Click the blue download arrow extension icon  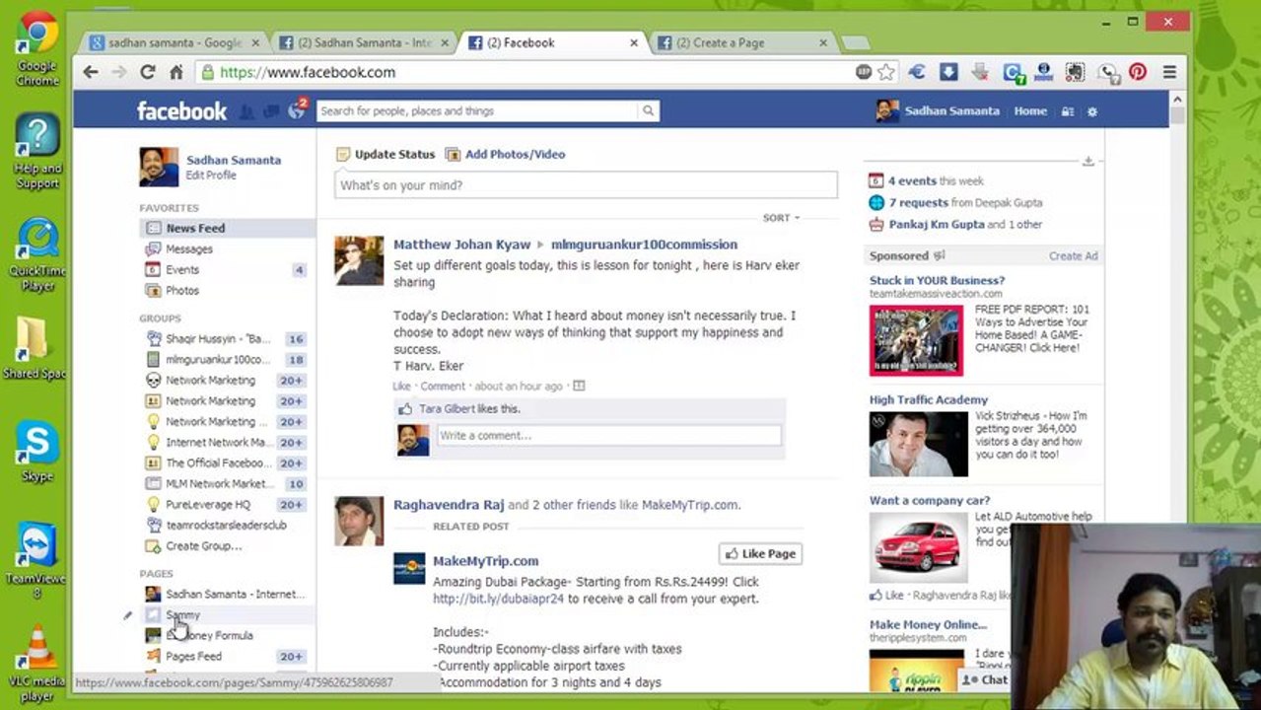click(947, 72)
